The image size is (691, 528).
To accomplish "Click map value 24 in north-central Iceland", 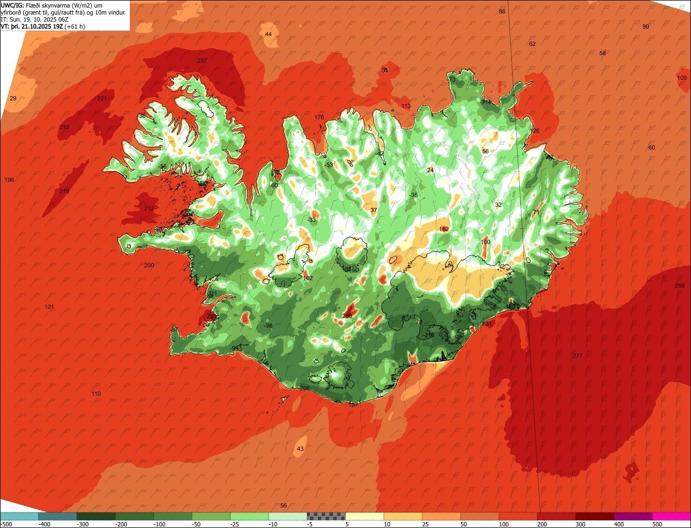I will pyautogui.click(x=430, y=170).
